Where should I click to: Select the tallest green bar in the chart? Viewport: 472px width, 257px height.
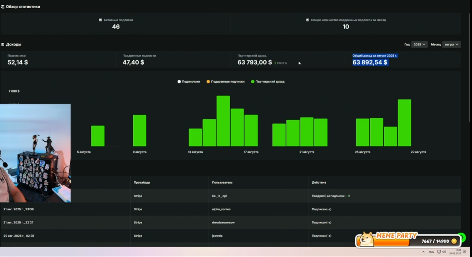pos(223,121)
